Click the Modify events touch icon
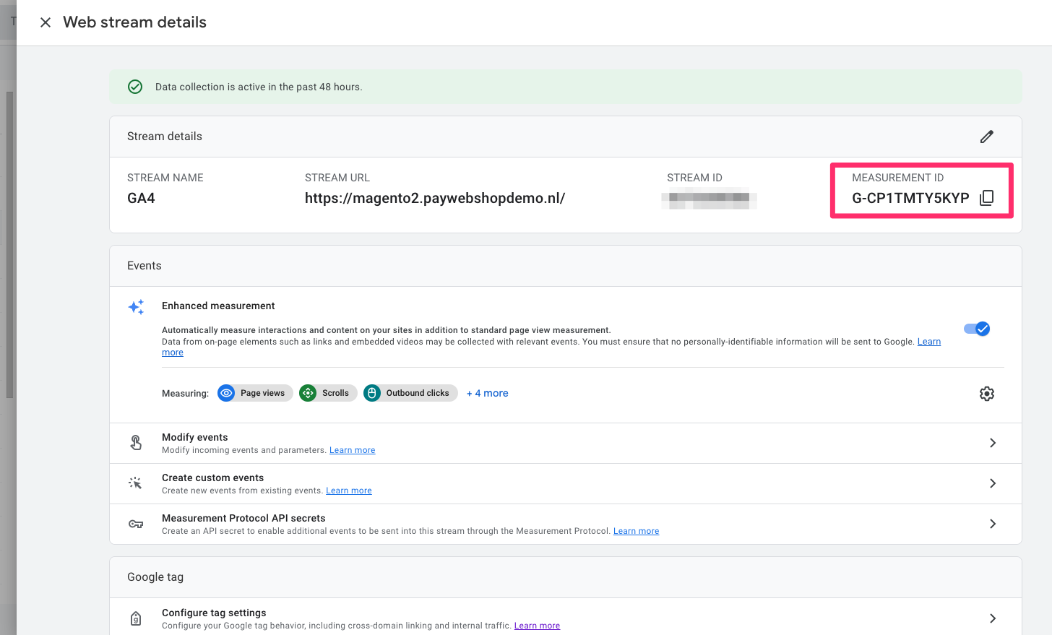Screen dimensions: 1052x635 point(136,442)
